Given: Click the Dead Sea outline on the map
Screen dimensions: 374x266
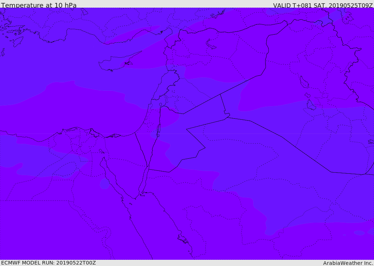Looking at the screenshot, I should [x=158, y=131].
